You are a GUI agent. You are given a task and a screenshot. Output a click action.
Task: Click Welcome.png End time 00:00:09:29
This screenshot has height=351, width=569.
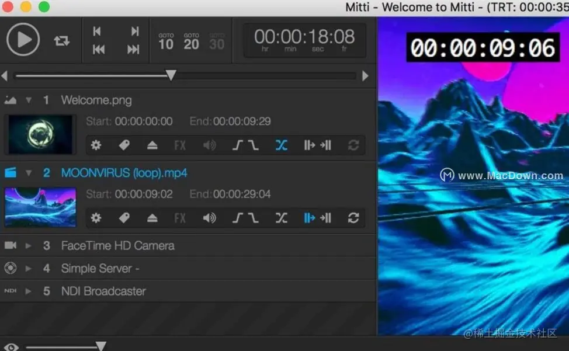coord(242,121)
